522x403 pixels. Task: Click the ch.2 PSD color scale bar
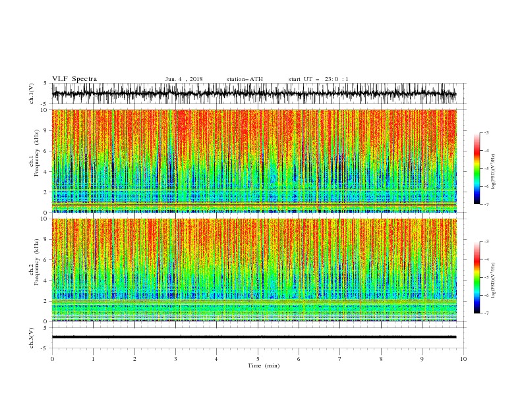(x=477, y=277)
